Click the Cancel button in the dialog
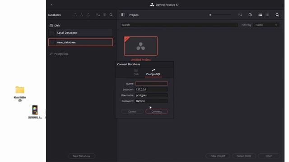Image resolution: width=289 pixels, height=162 pixels. pyautogui.click(x=132, y=112)
